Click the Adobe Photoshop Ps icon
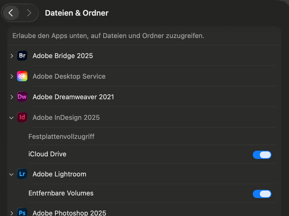The height and width of the screenshot is (216, 289). 22,213
